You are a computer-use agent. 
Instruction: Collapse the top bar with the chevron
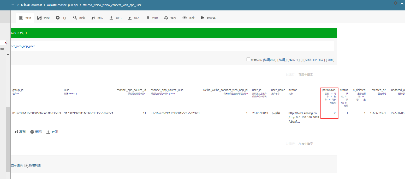click(x=402, y=3)
